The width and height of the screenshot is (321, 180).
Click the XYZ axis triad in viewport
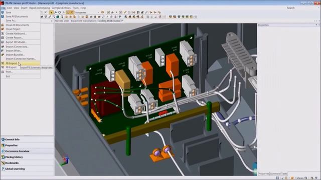(65, 161)
